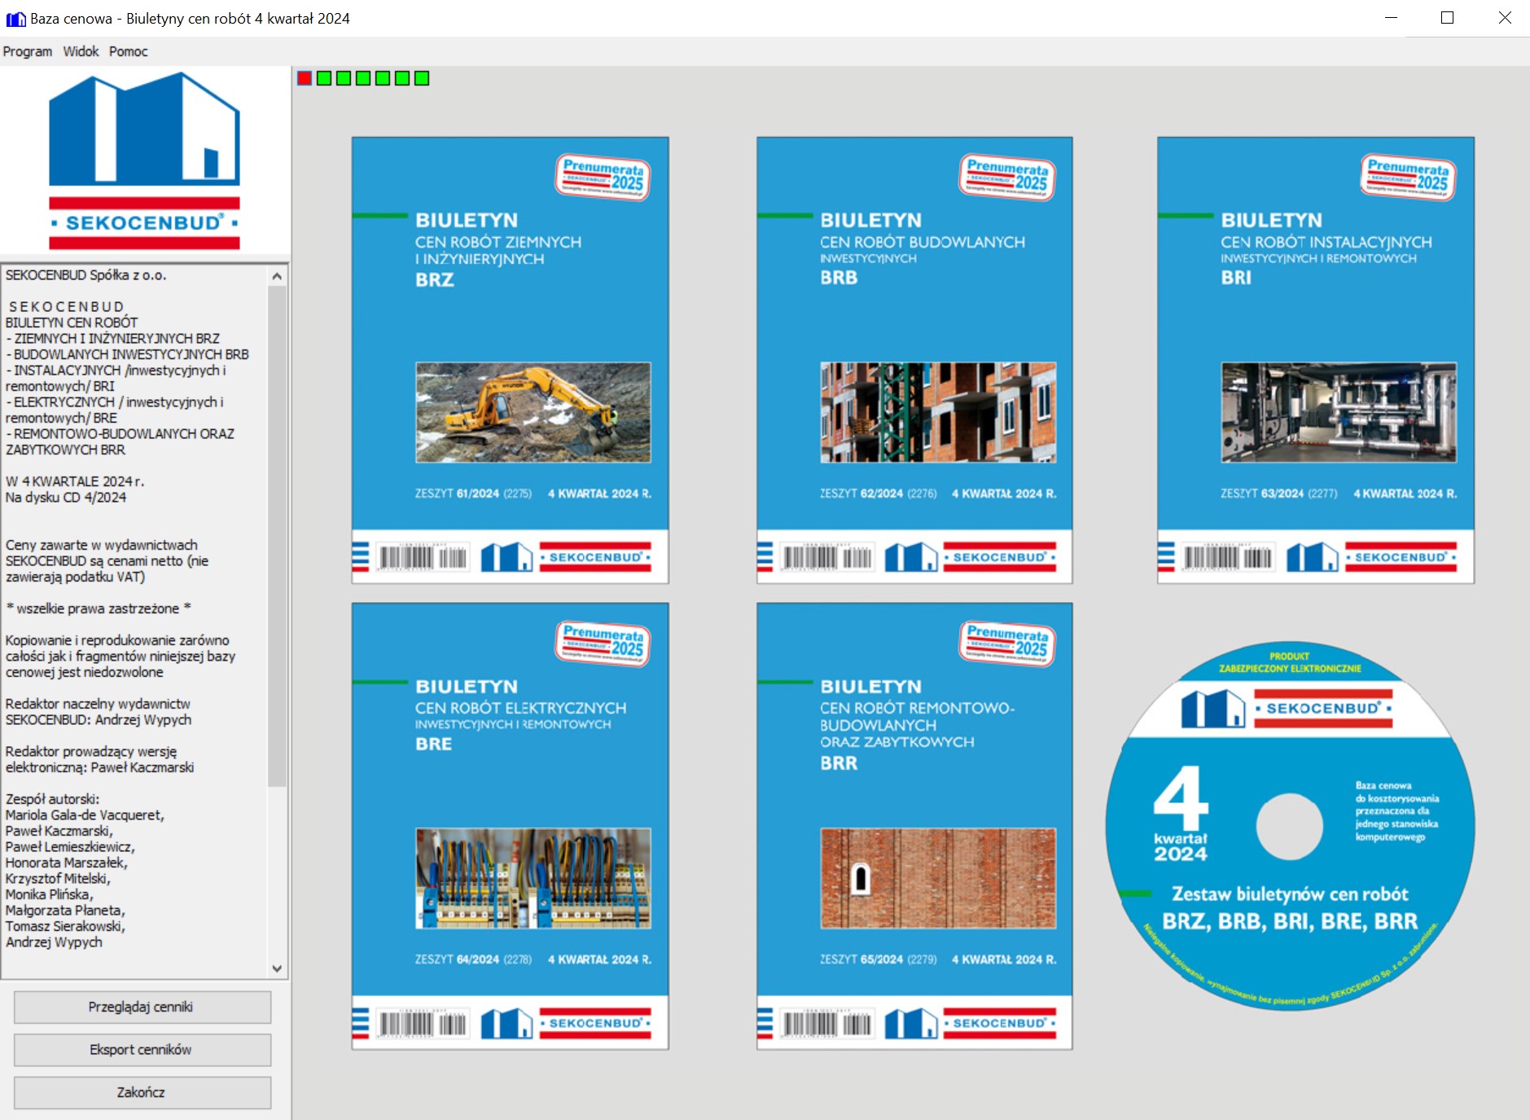Open the BRZ earthworks bulletin cover
This screenshot has height=1120, width=1530.
click(511, 360)
